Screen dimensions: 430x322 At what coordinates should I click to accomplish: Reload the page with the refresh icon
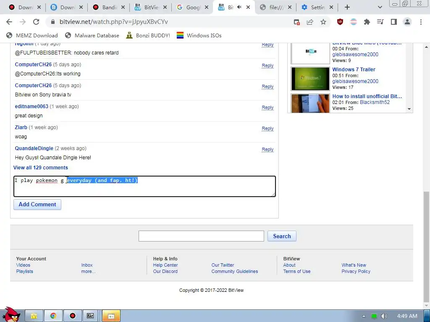point(36,22)
